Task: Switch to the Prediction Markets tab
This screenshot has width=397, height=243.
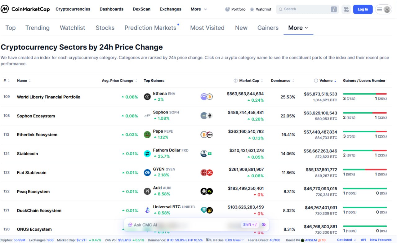Action: coord(150,28)
